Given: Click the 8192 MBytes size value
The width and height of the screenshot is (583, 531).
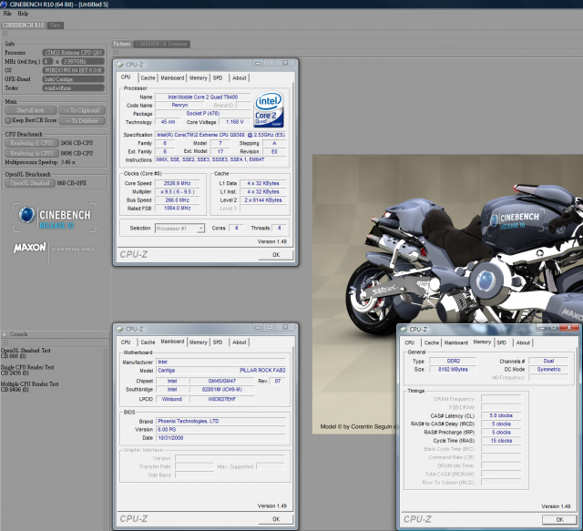Looking at the screenshot, I should [x=453, y=369].
